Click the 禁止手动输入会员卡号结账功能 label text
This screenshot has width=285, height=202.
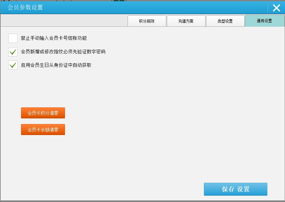54,38
